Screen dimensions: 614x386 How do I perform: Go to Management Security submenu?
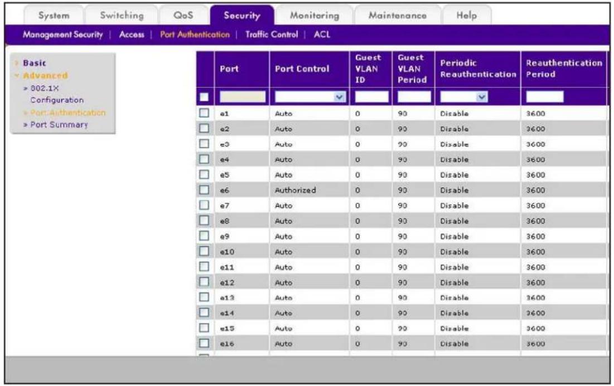(62, 35)
